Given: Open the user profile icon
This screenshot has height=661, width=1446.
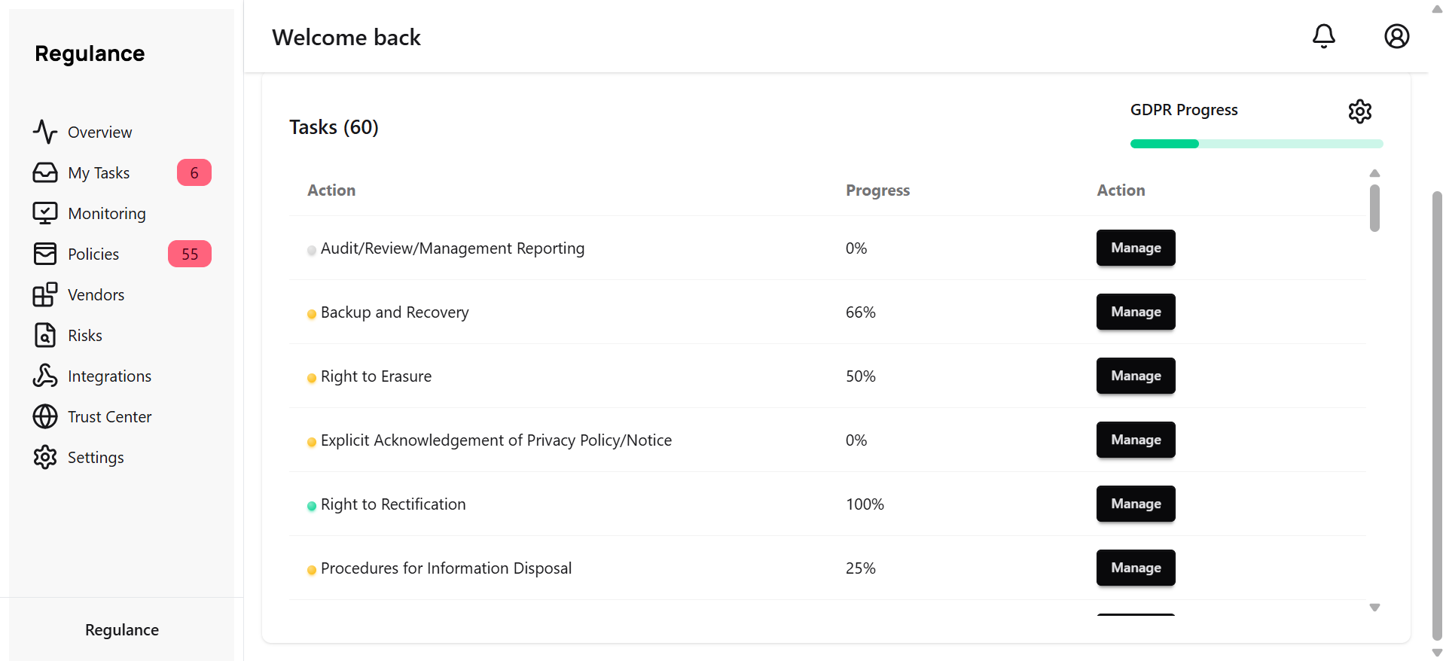Looking at the screenshot, I should (1397, 36).
